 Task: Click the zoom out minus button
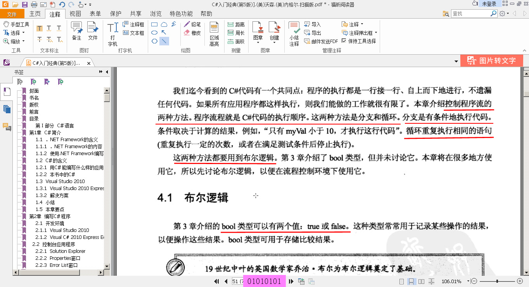(474, 281)
